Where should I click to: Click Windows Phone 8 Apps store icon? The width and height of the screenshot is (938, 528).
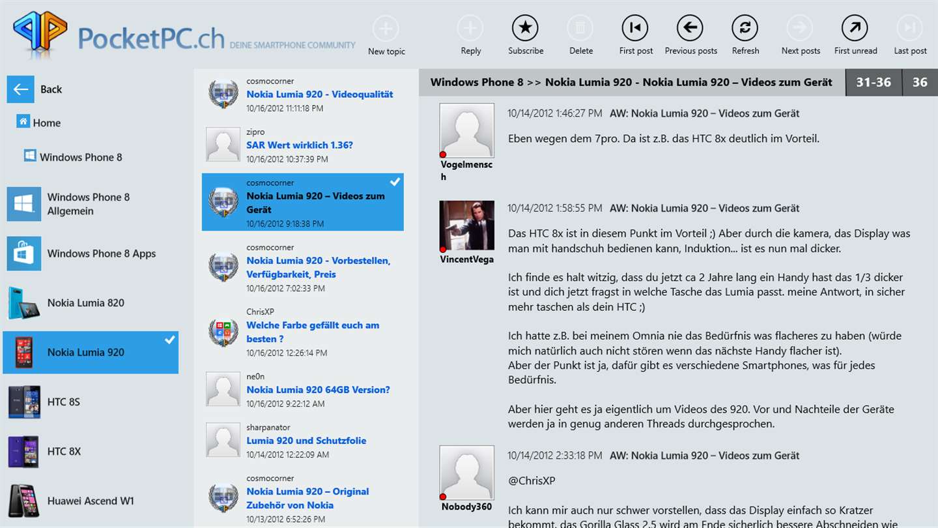point(24,254)
